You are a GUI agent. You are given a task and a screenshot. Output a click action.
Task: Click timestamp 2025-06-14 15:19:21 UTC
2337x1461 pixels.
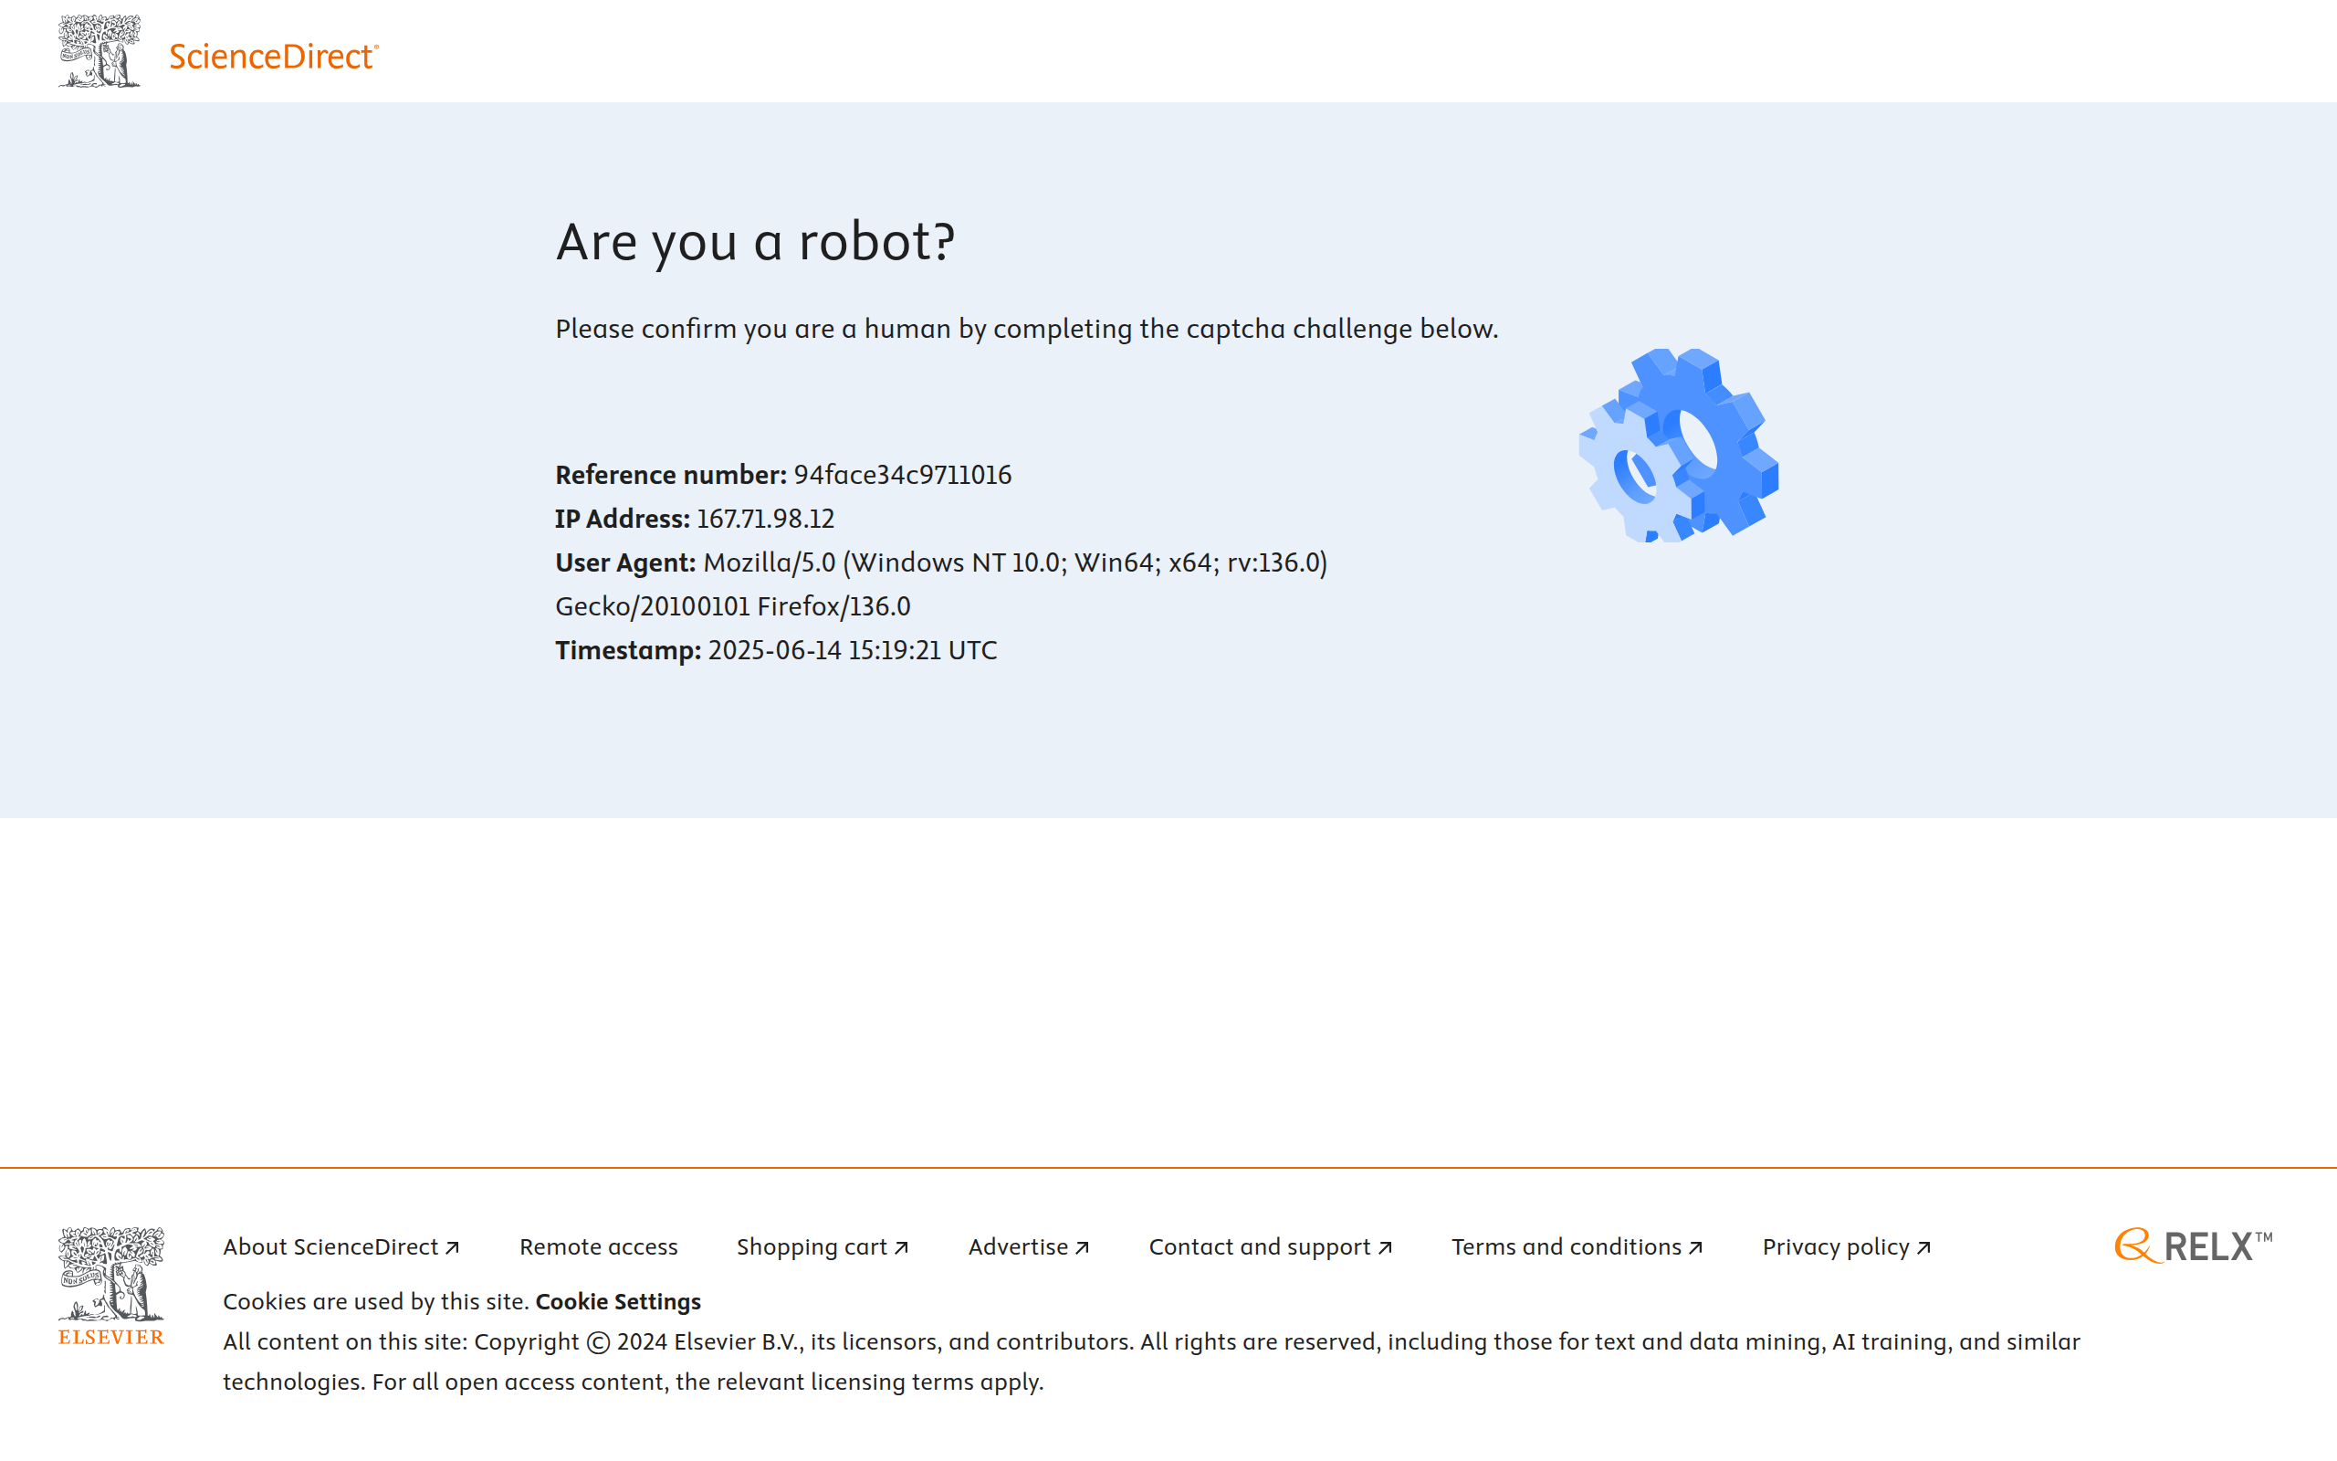[x=853, y=650]
